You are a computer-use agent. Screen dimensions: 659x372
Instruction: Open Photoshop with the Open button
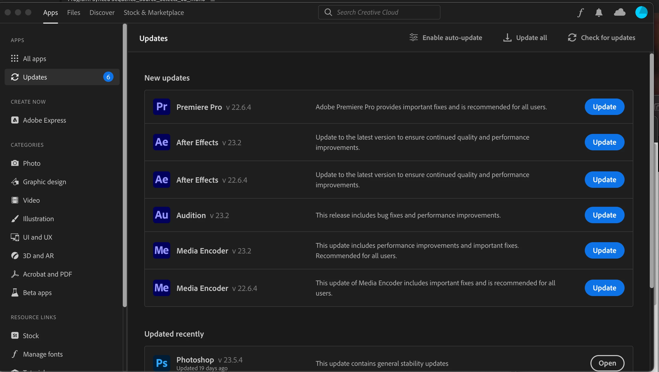click(607, 363)
